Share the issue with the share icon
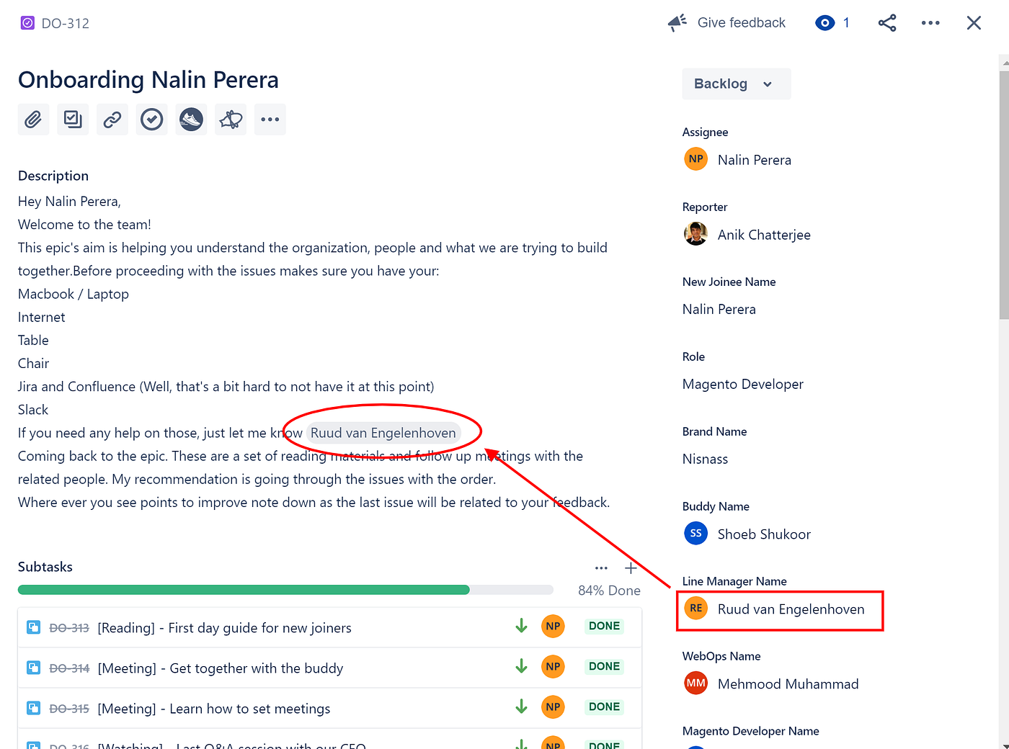This screenshot has width=1009, height=749. tap(887, 22)
